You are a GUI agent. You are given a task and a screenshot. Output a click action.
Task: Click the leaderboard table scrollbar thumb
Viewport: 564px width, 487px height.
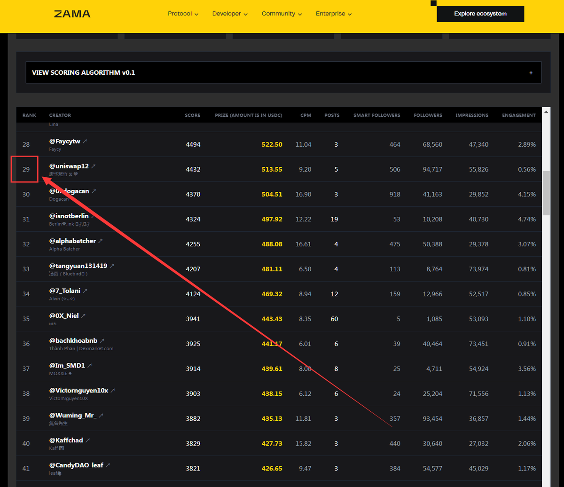pos(546,193)
